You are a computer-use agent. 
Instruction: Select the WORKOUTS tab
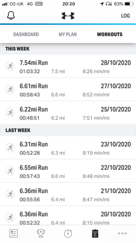click(110, 34)
